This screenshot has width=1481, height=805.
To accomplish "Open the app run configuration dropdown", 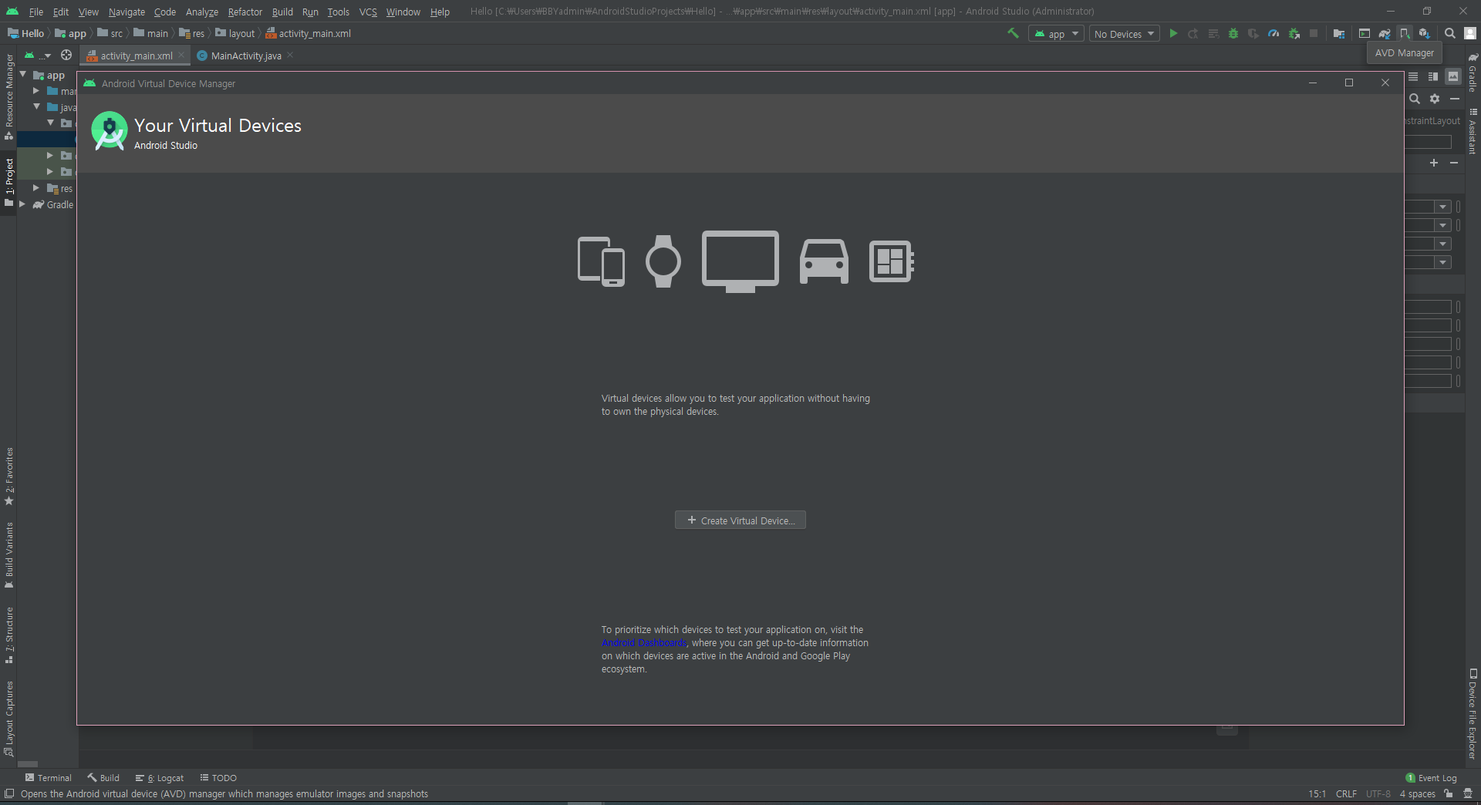I will tap(1056, 34).
